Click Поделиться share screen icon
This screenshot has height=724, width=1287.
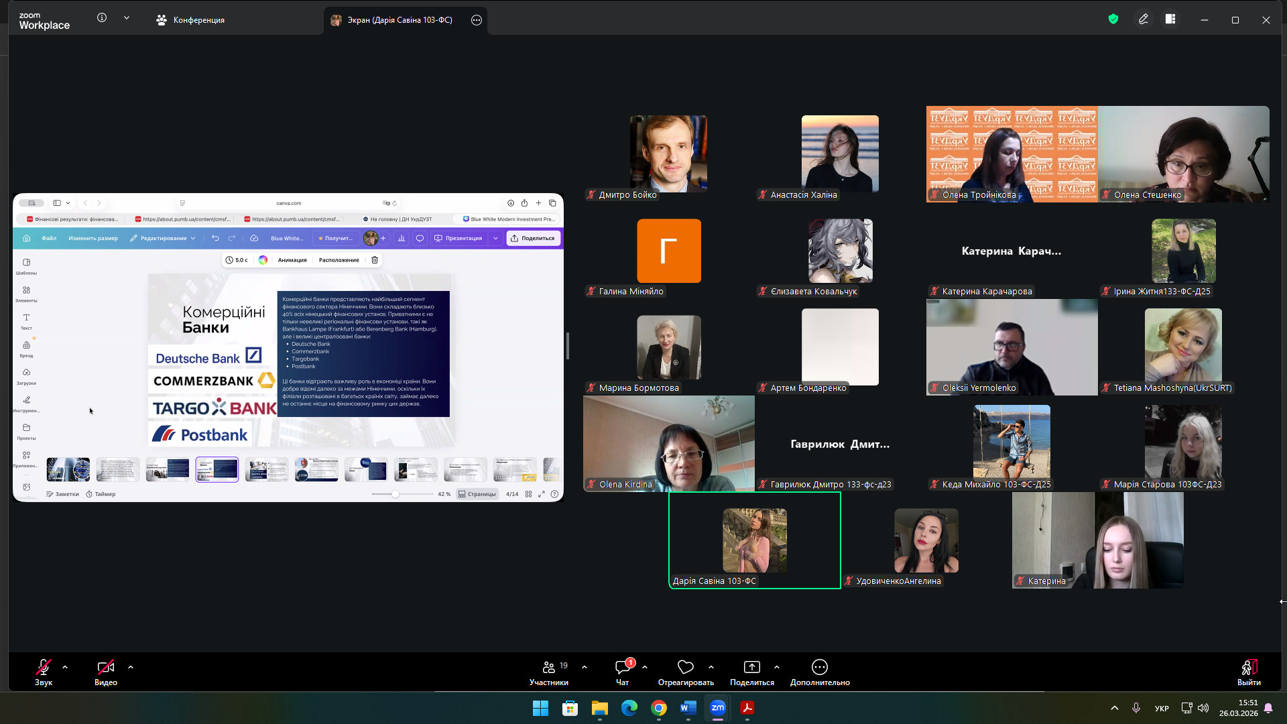(751, 667)
